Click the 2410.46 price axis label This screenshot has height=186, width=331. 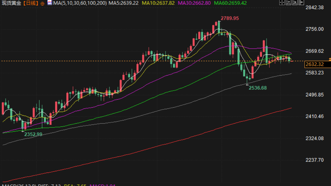pyautogui.click(x=315, y=116)
